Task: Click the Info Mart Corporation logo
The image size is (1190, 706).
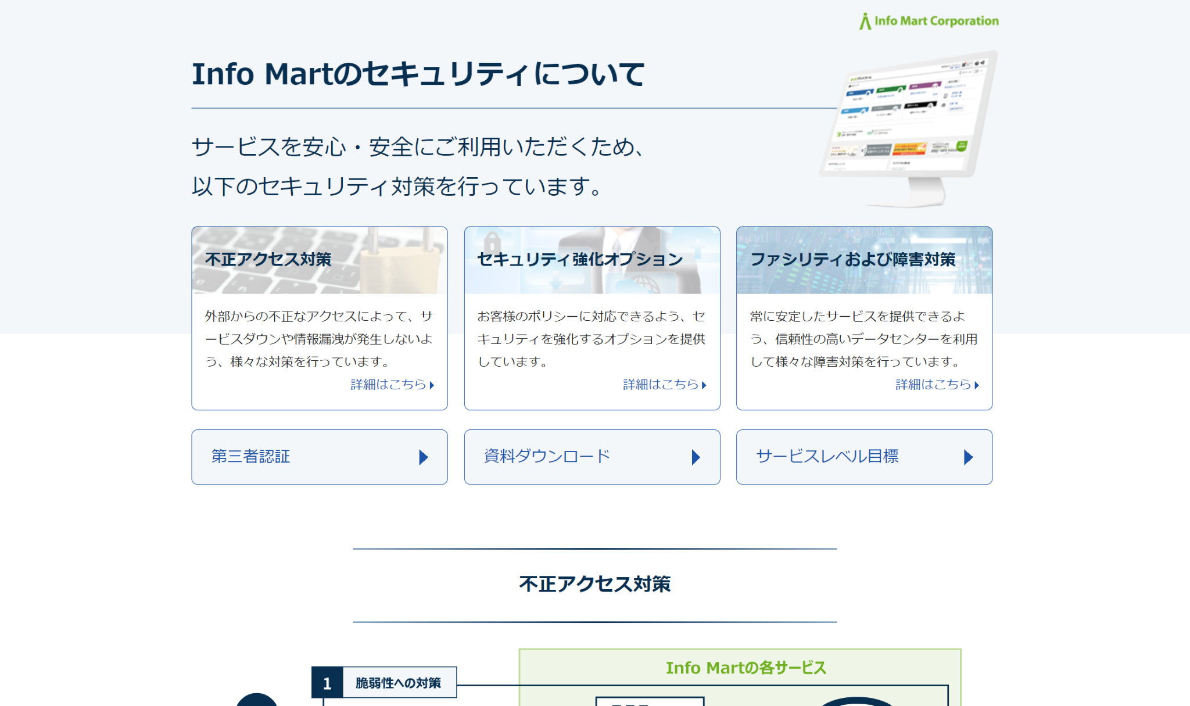Action: point(929,21)
